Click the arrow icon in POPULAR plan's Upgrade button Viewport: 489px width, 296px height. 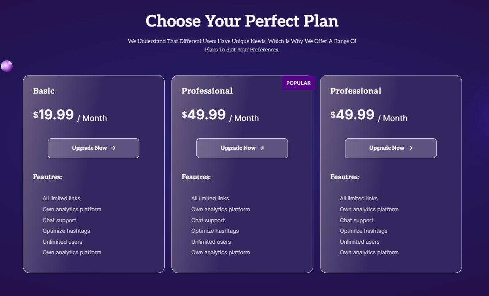point(262,148)
